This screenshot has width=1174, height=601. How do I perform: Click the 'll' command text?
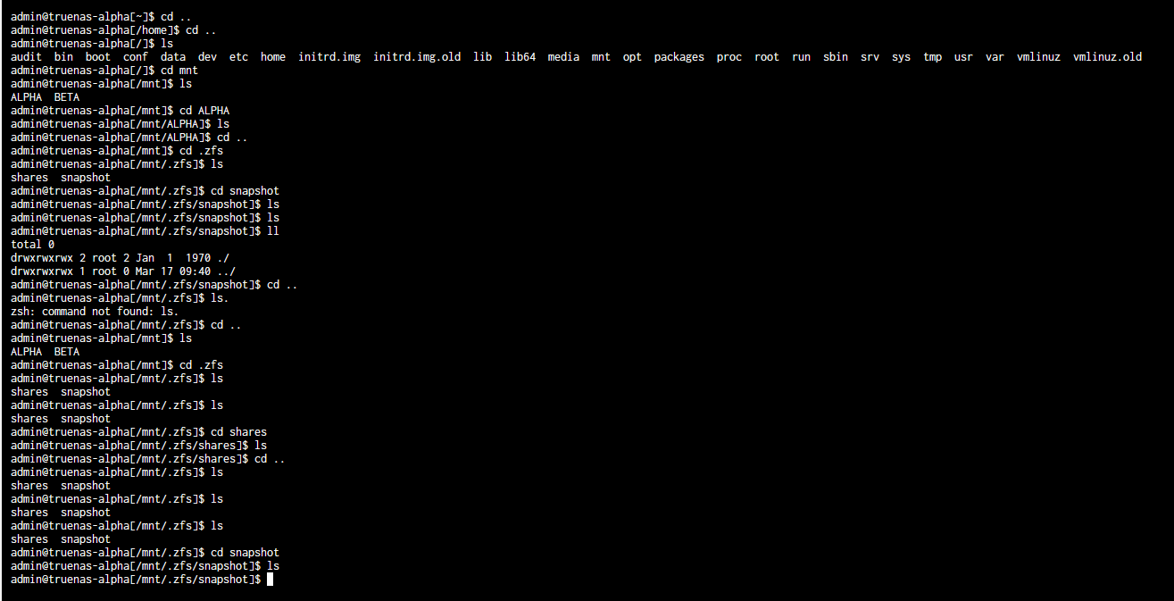(273, 231)
